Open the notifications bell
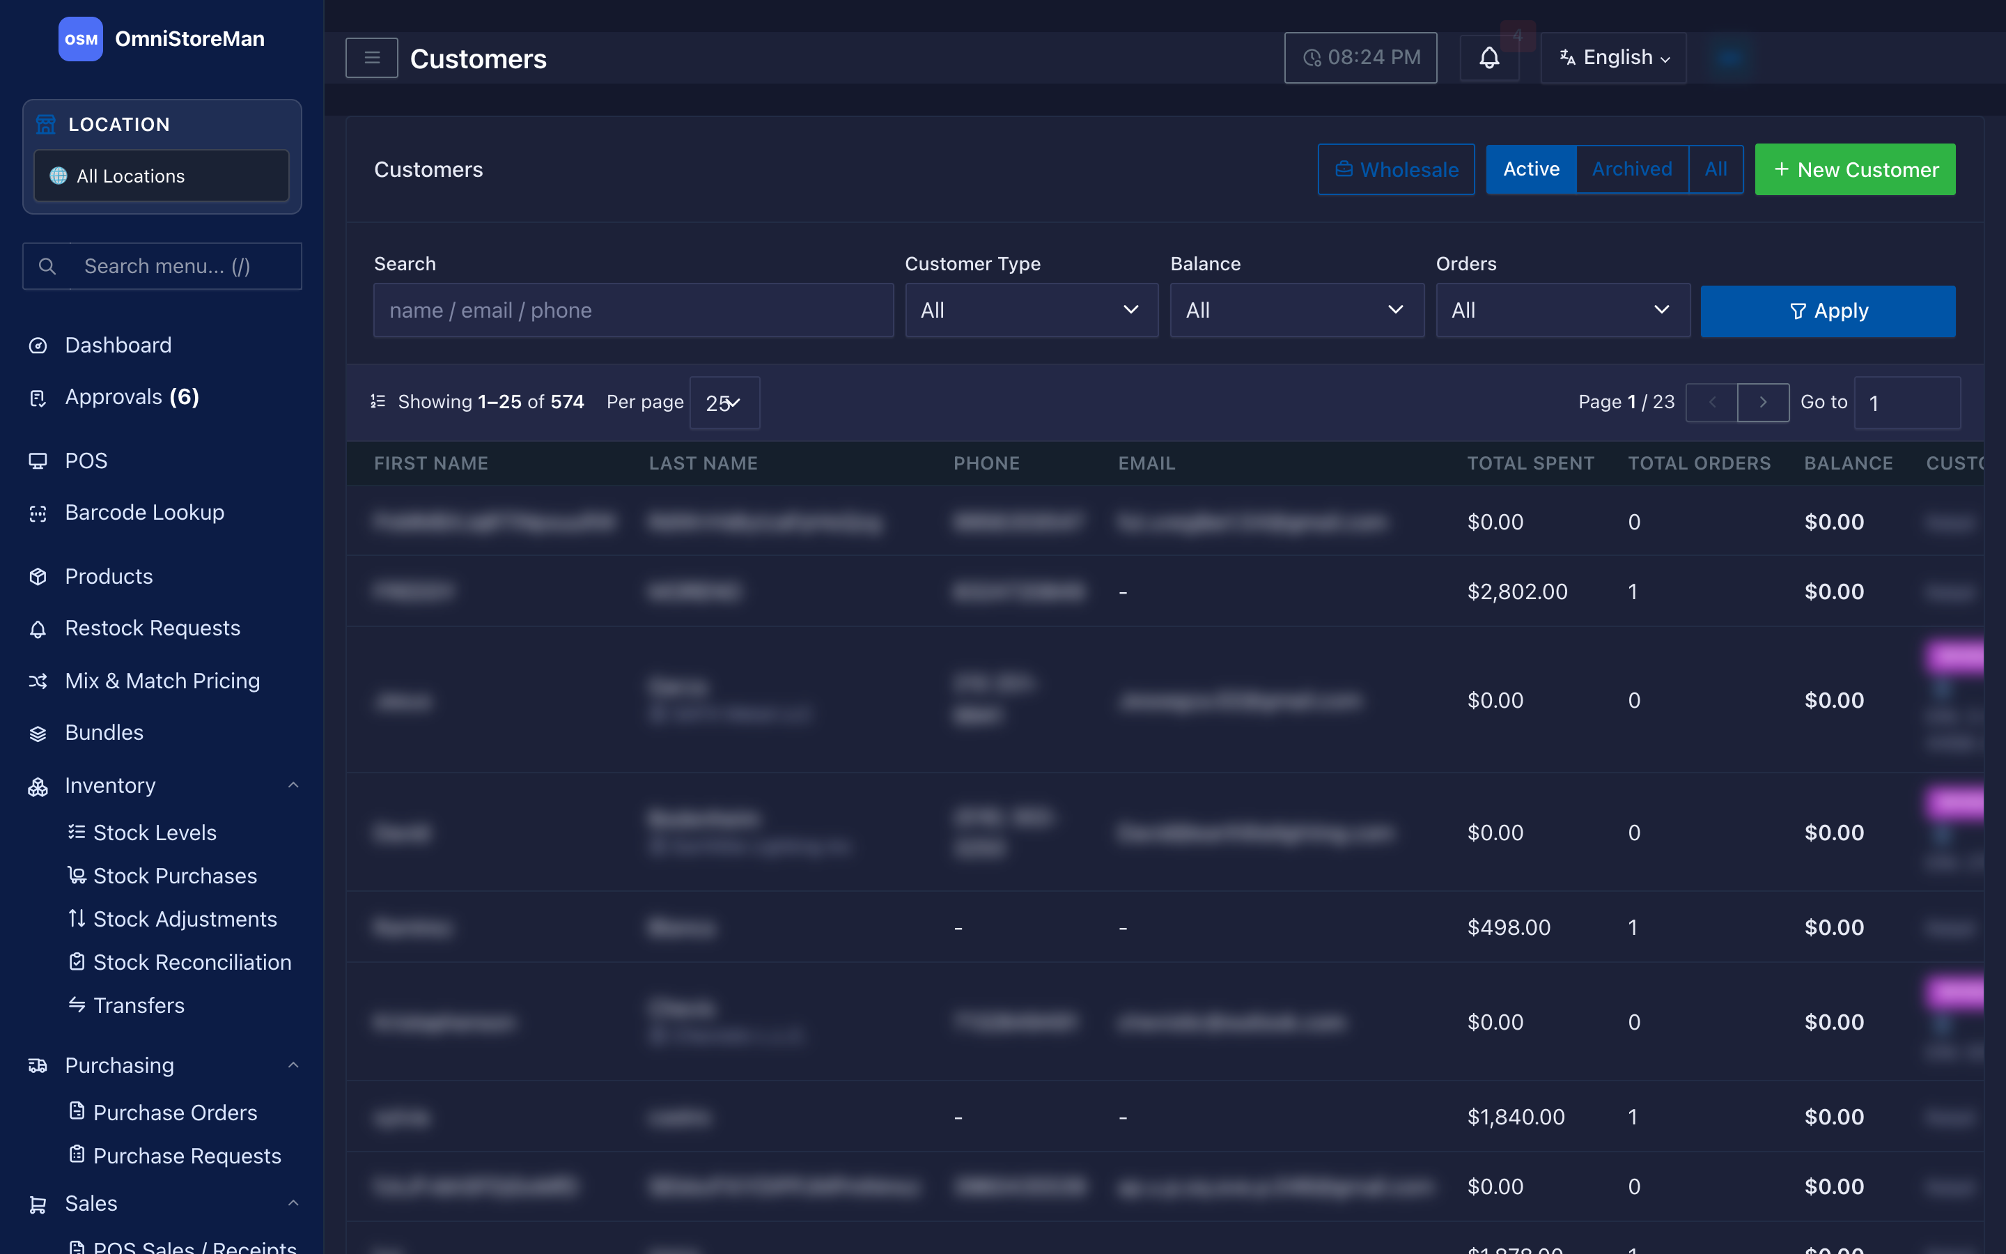The width and height of the screenshot is (2006, 1254). (1488, 58)
